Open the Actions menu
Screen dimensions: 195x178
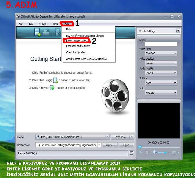[x=43, y=24]
